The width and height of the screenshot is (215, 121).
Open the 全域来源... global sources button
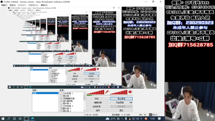tap(98, 106)
